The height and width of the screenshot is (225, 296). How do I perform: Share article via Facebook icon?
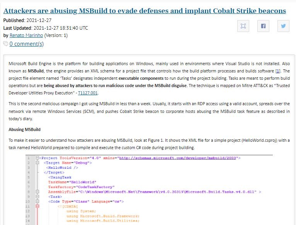click(x=263, y=26)
